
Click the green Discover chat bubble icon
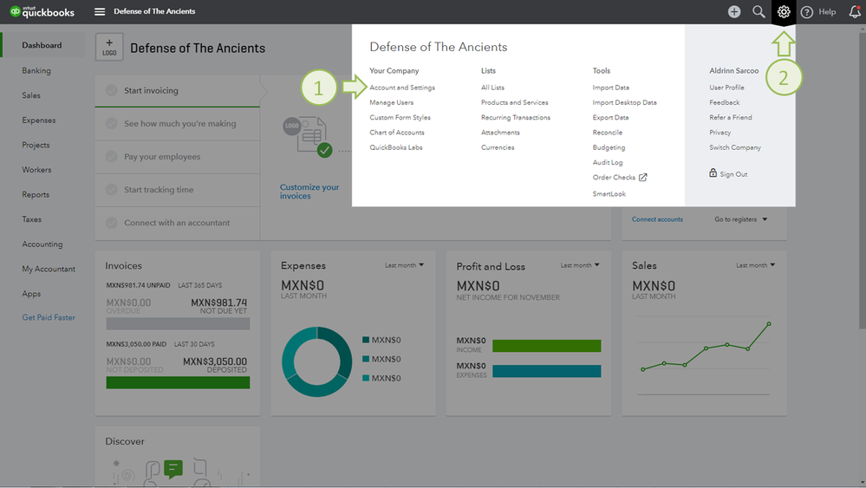coord(173,469)
